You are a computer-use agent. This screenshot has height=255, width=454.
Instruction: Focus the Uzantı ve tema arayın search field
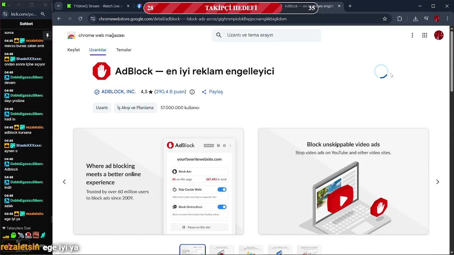coord(266,35)
